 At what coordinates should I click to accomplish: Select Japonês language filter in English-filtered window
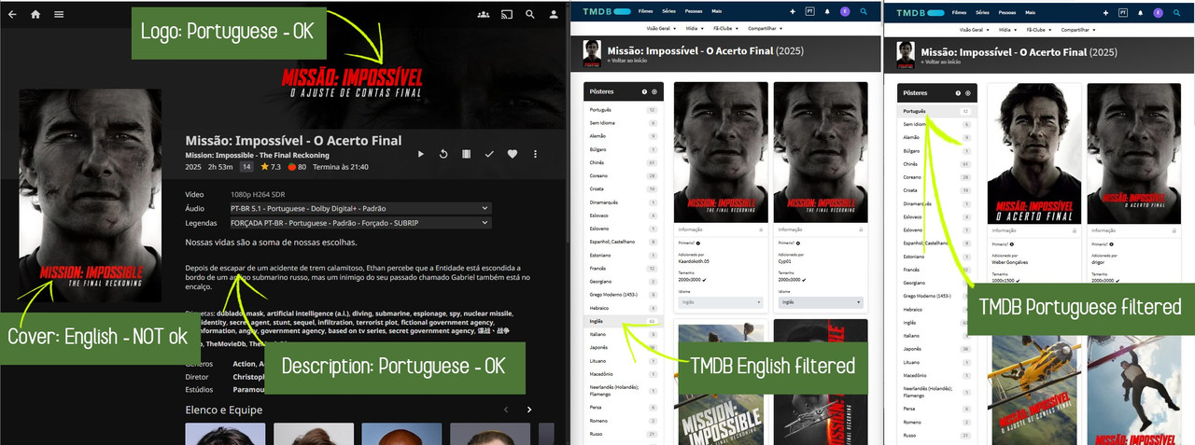click(623, 348)
